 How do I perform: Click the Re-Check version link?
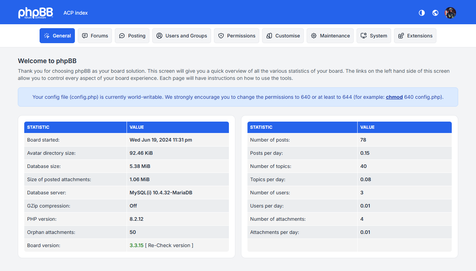(169, 245)
